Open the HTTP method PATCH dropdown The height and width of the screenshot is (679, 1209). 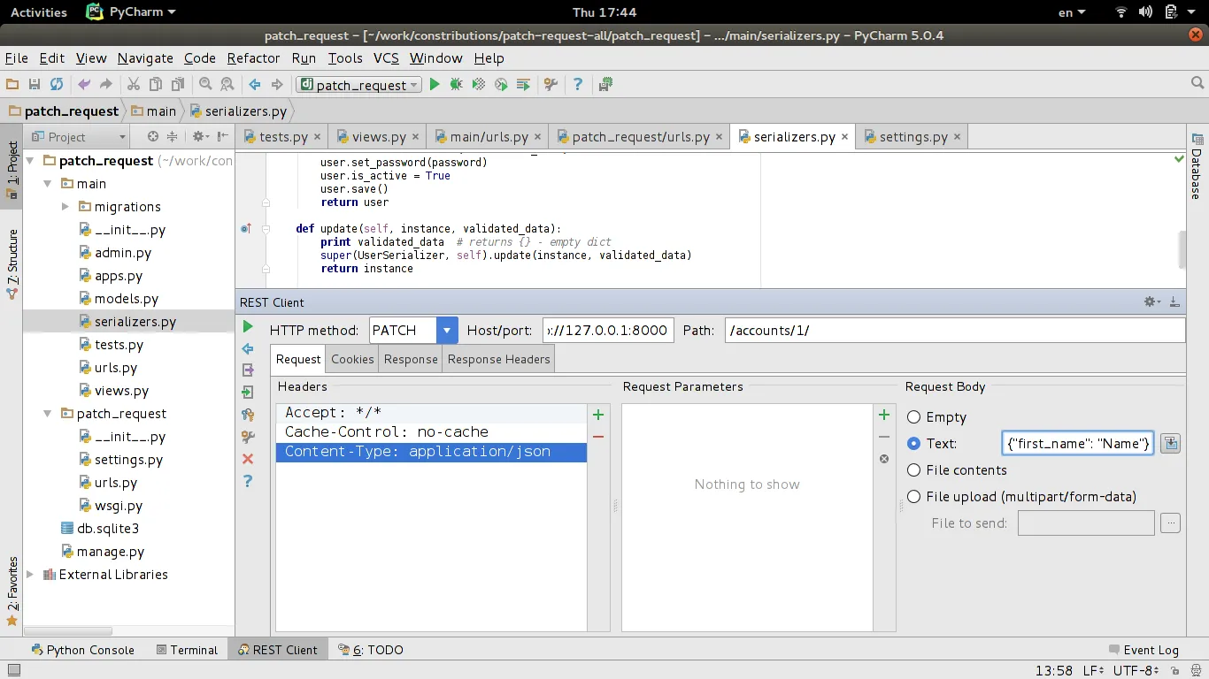tap(447, 331)
